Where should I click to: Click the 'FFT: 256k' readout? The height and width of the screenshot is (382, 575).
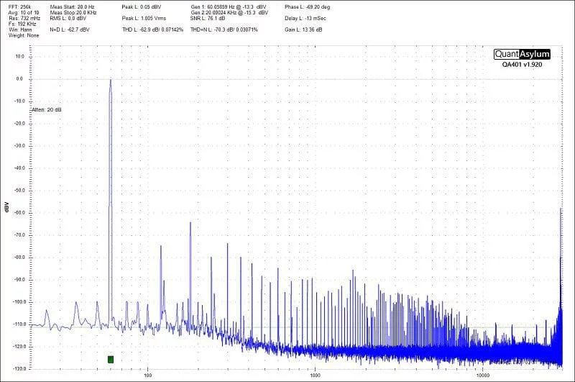coord(20,7)
